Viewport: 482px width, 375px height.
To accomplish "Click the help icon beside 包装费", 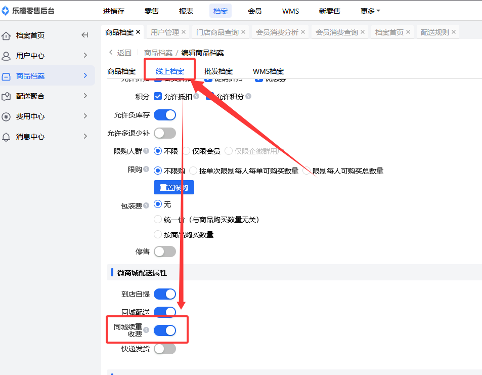I will (x=146, y=205).
